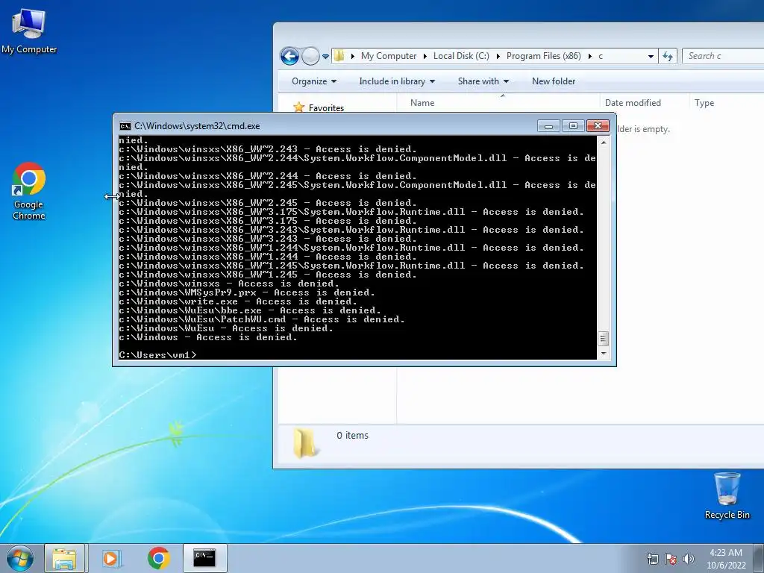Click the 'c:\Windows - Access is denied.' line
This screenshot has width=764, height=573.
[208, 337]
